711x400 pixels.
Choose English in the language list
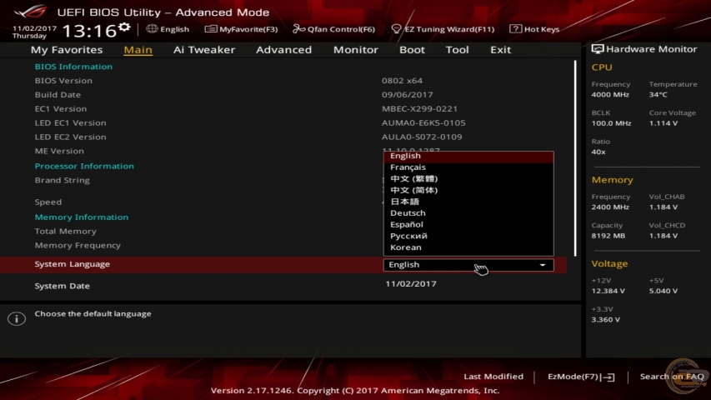coord(468,156)
